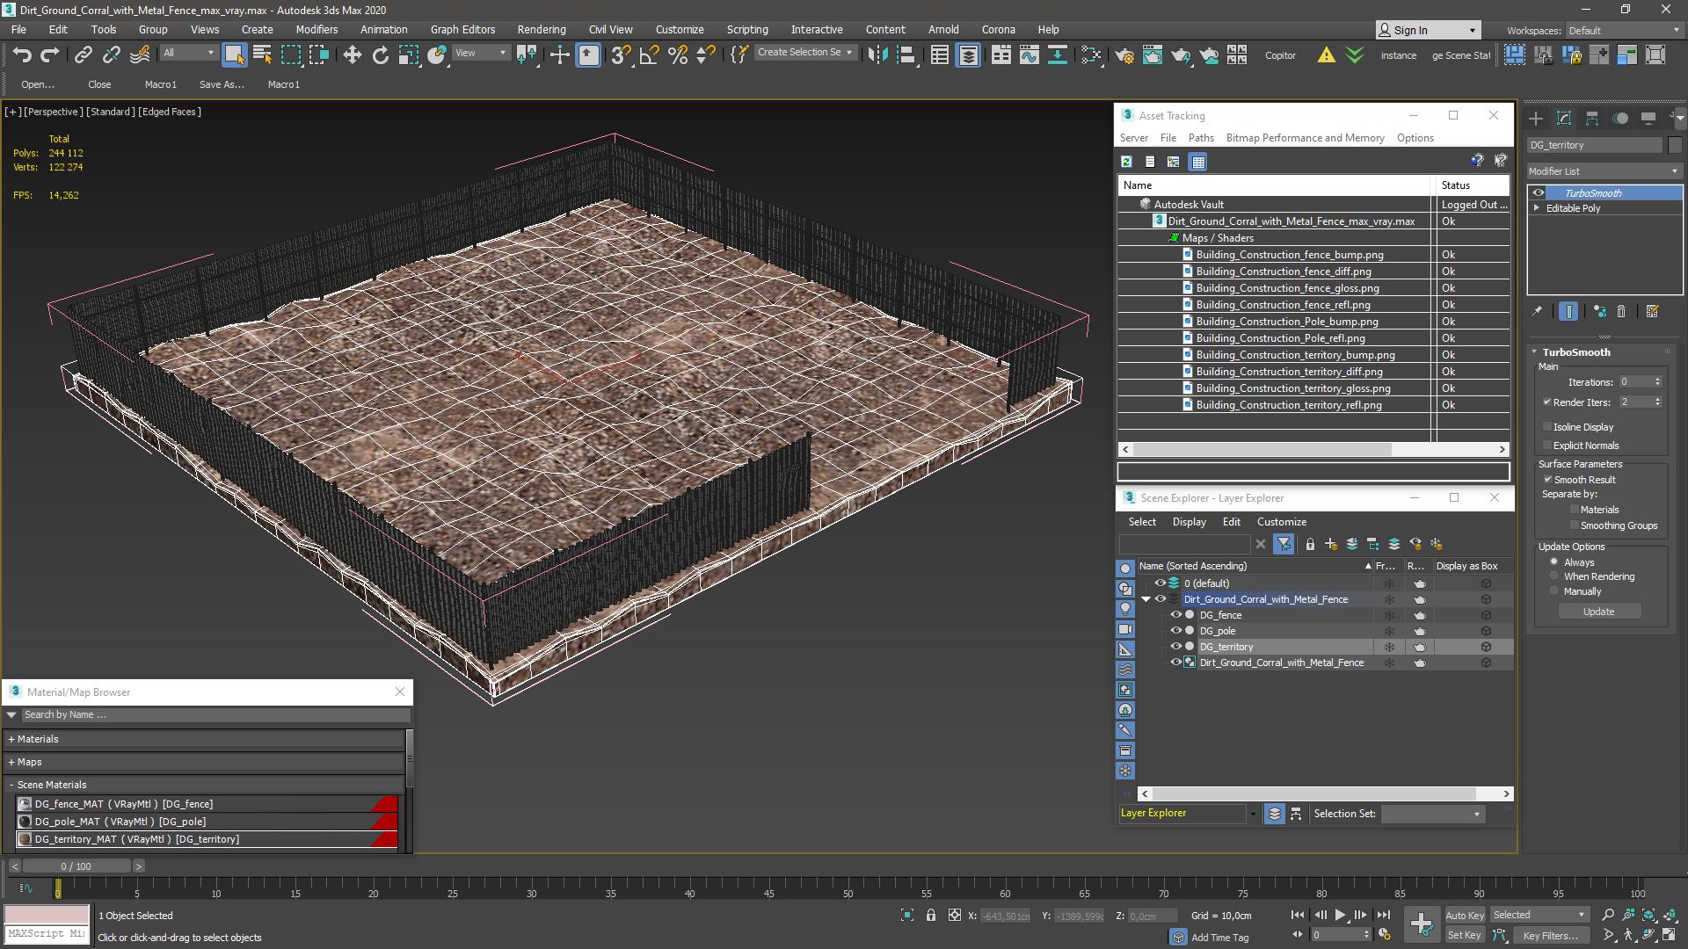The image size is (1688, 949).
Task: Open the Customize menu in Scene Explorer
Action: click(x=1282, y=522)
